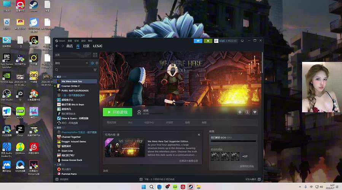Screen dimensions: 342x190
Task: Open WeGame desktop icon
Action: tap(33, 42)
